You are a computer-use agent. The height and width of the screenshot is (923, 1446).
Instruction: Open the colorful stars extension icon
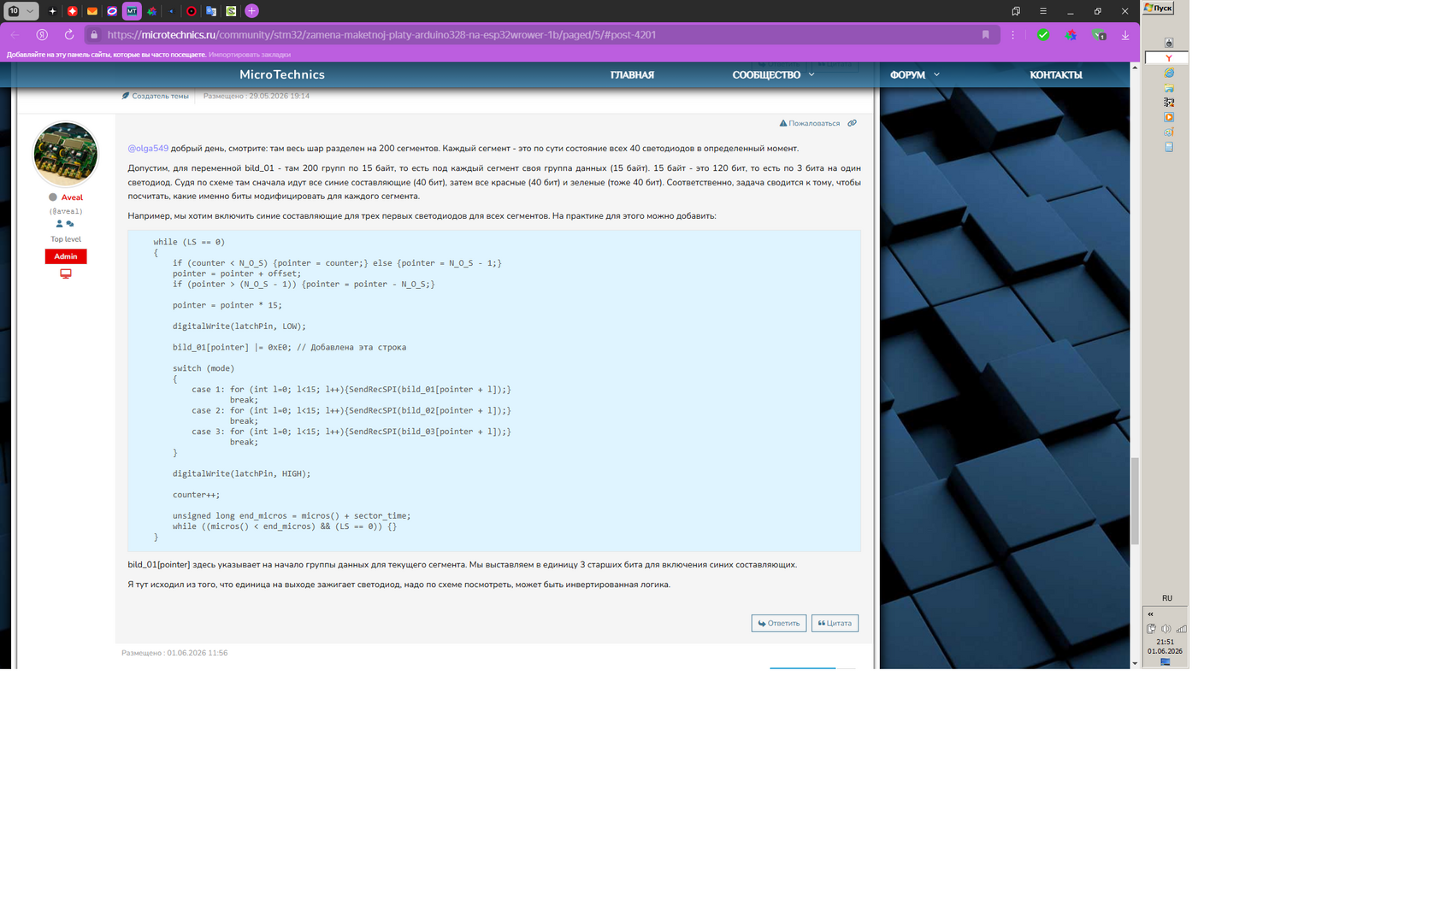point(1071,35)
